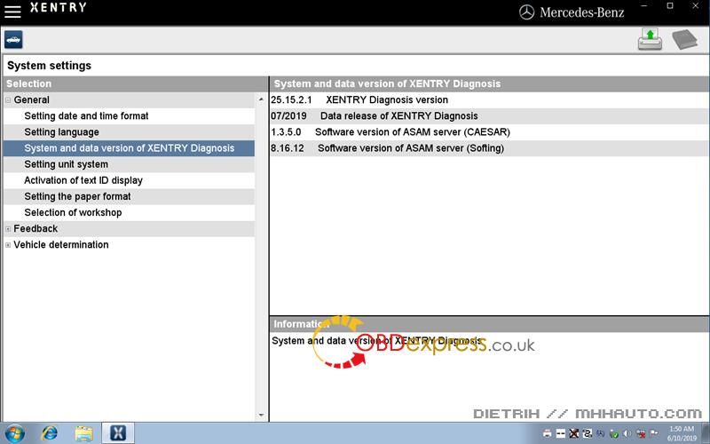Select Setting the paper format
710x444 pixels.
click(77, 196)
